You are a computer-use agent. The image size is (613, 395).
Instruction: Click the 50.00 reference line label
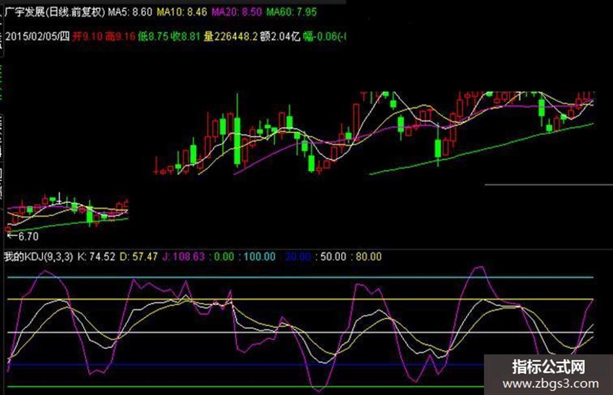point(331,257)
